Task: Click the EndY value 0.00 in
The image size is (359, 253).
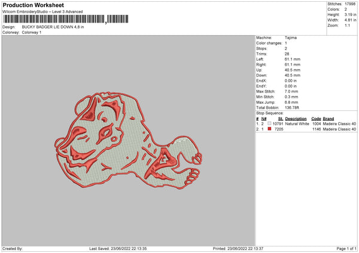Action: click(291, 87)
